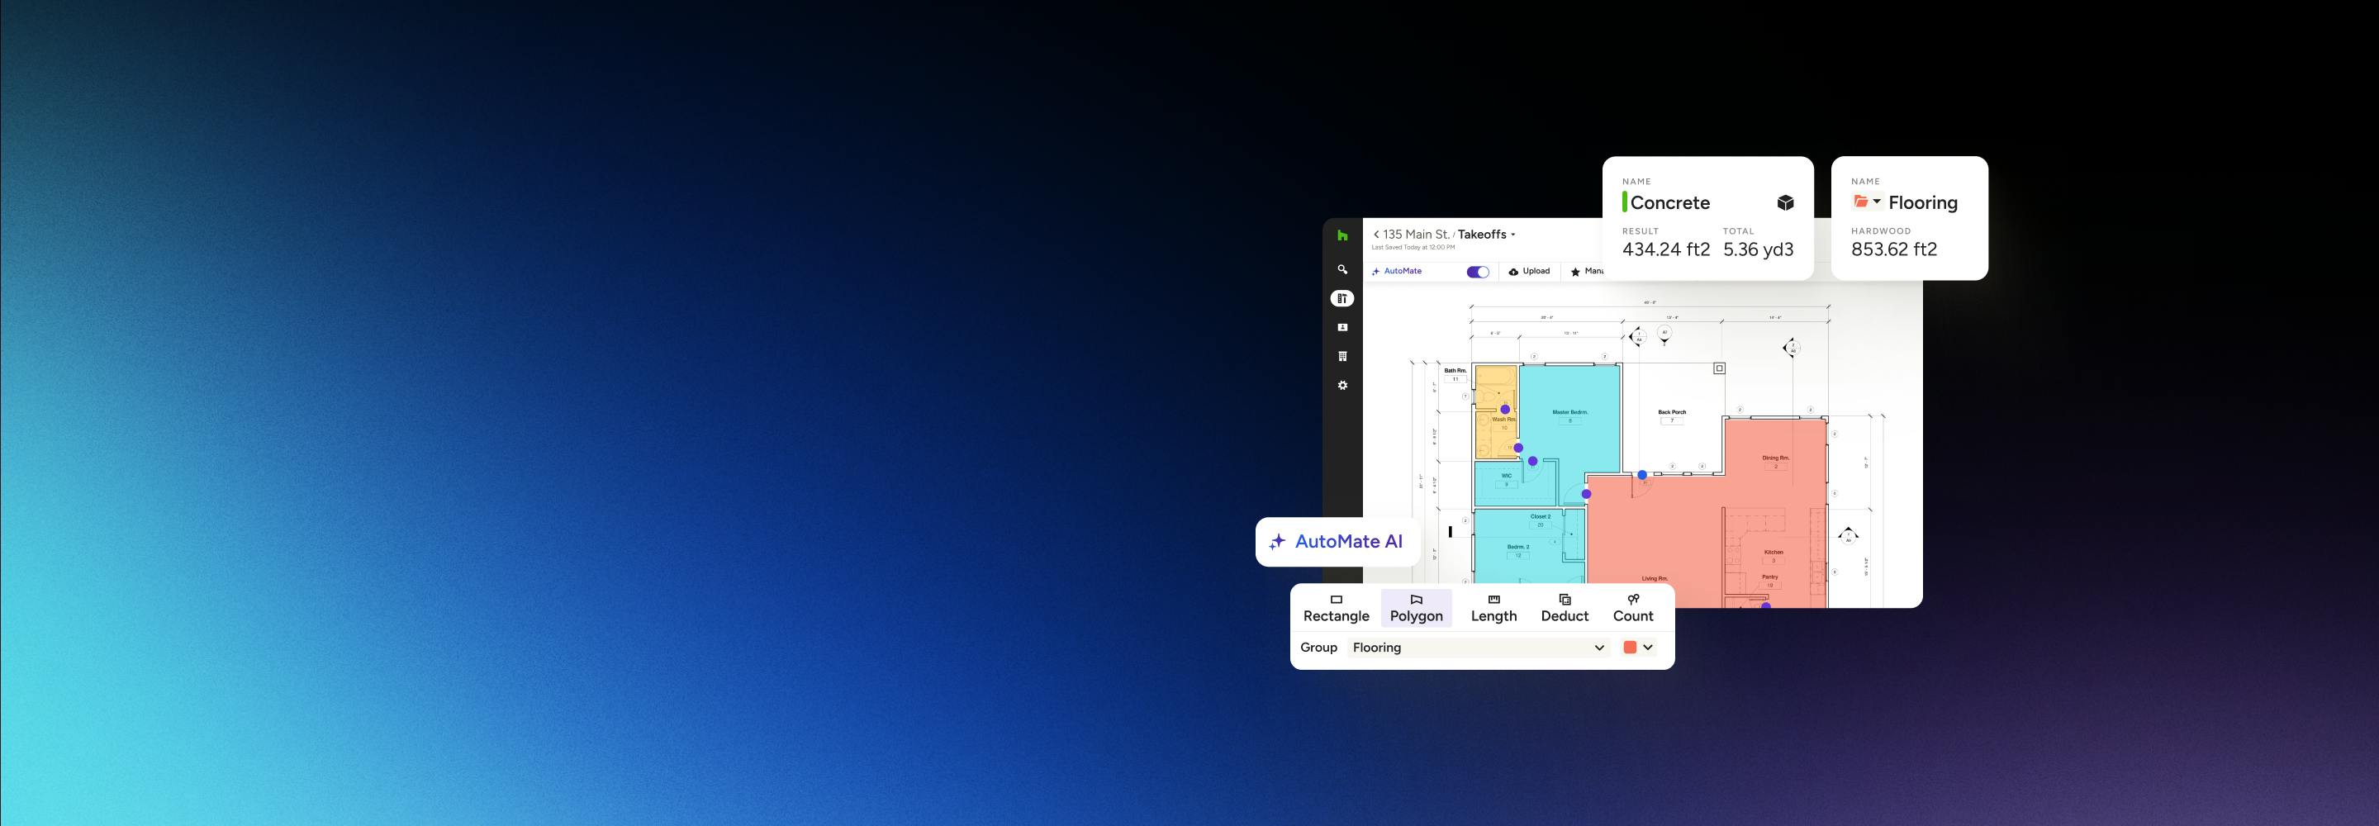Click the 5.36 yd3 total value

point(1759,249)
